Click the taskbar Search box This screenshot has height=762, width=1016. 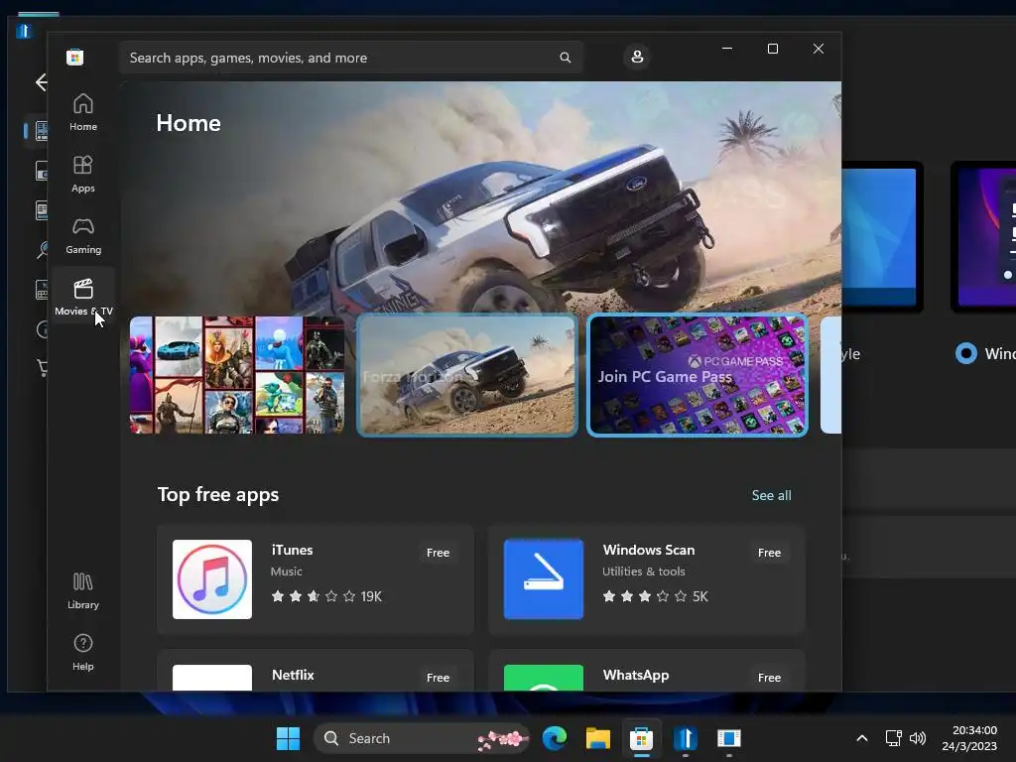pyautogui.click(x=421, y=738)
